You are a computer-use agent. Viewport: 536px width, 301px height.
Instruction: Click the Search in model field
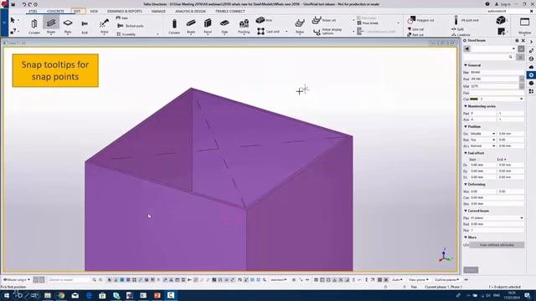69,280
